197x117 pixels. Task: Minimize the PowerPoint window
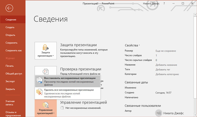coord(174,4)
